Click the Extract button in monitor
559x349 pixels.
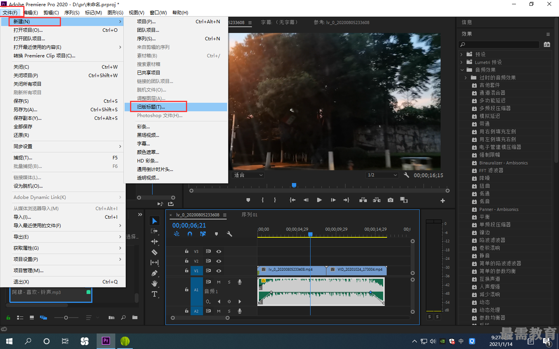click(x=377, y=200)
